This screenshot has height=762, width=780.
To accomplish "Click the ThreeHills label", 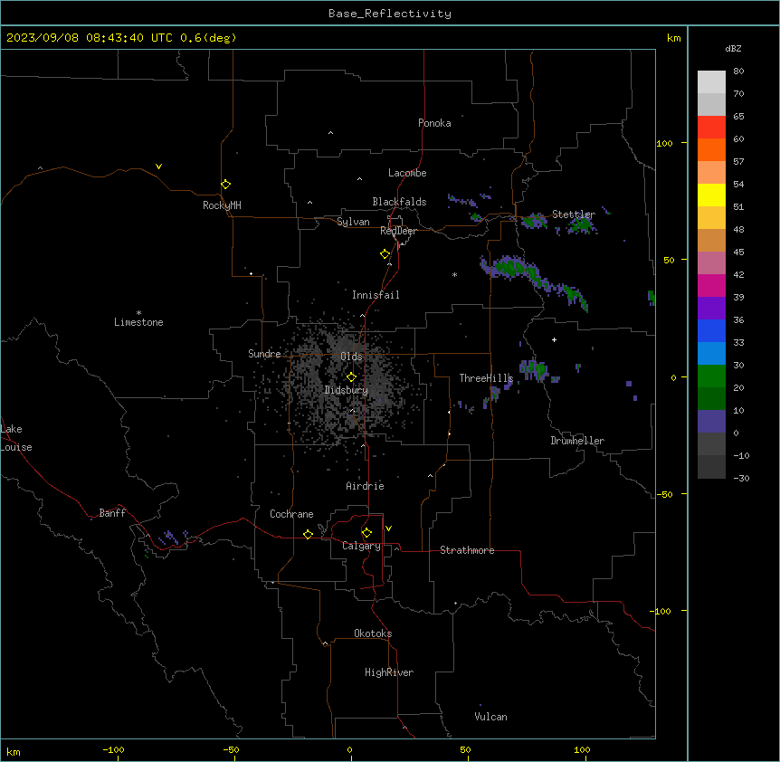I will tap(486, 378).
